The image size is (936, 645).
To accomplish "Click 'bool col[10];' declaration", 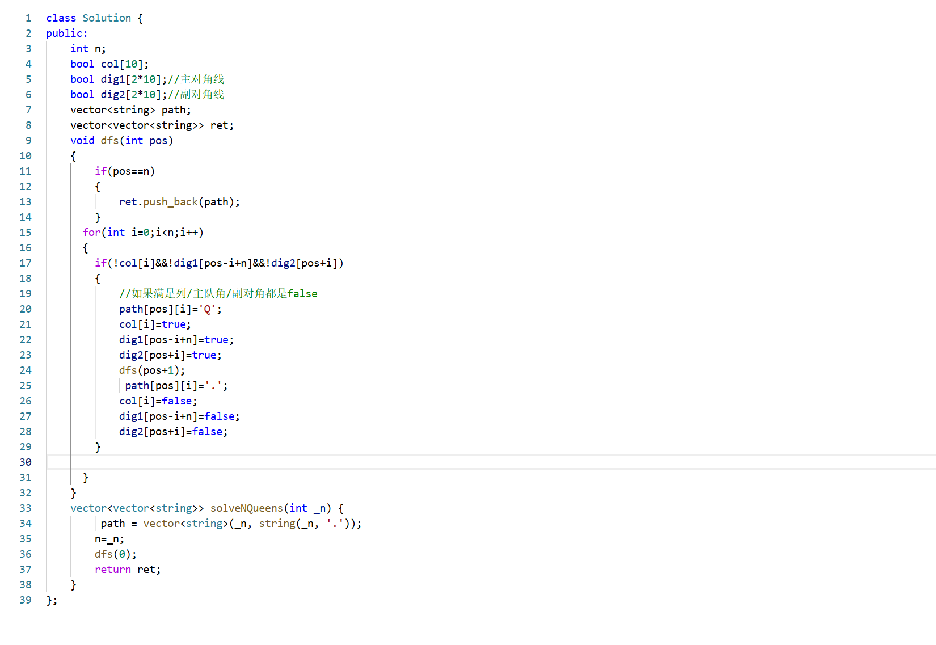I will tap(109, 64).
